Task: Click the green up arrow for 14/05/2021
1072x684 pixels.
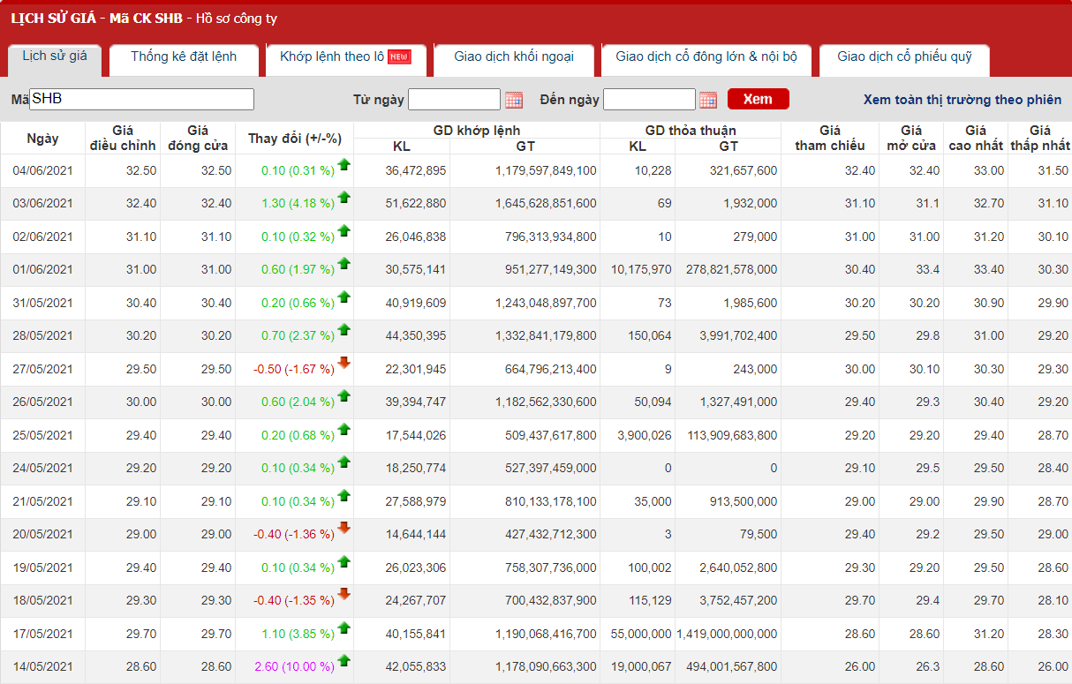Action: pyautogui.click(x=344, y=660)
